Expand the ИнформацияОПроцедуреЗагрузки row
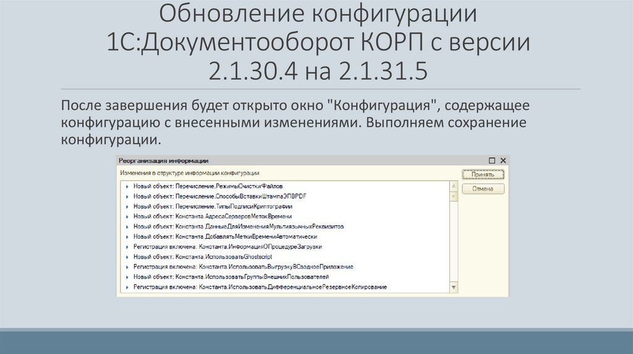633x354 pixels. 127,247
